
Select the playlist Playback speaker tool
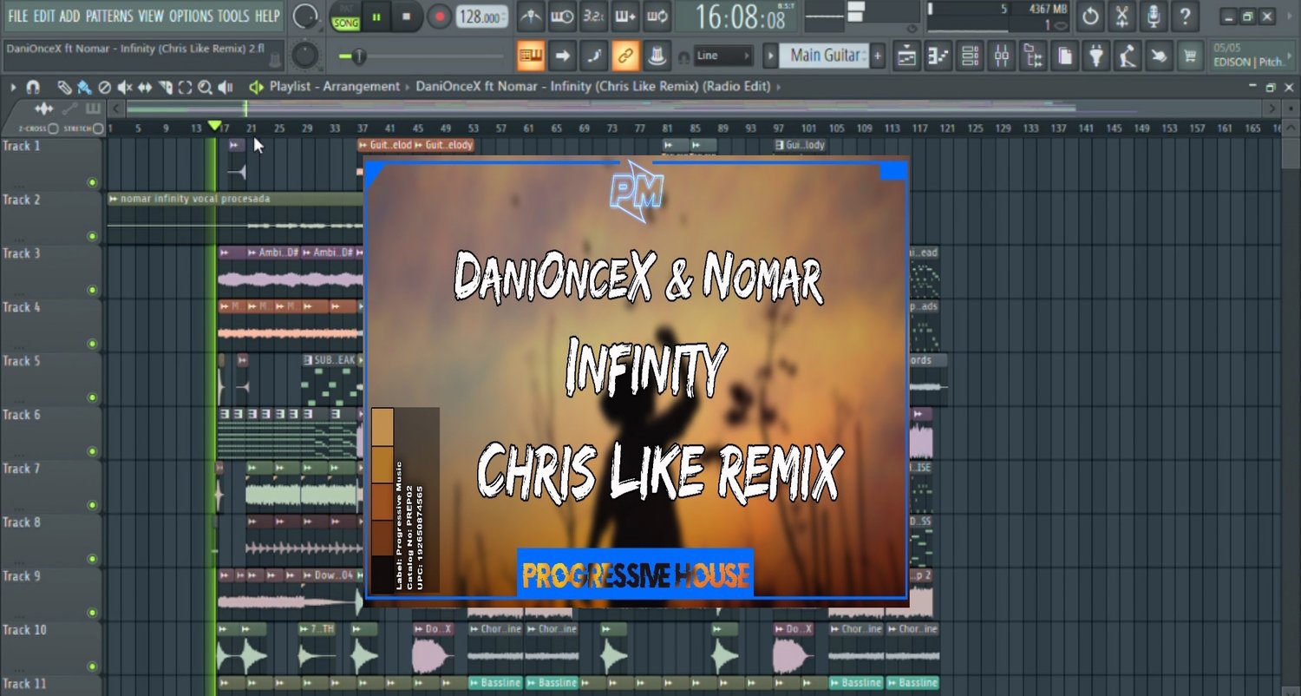[x=226, y=87]
